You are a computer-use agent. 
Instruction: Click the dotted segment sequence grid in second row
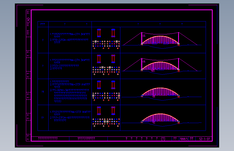tap(106, 71)
